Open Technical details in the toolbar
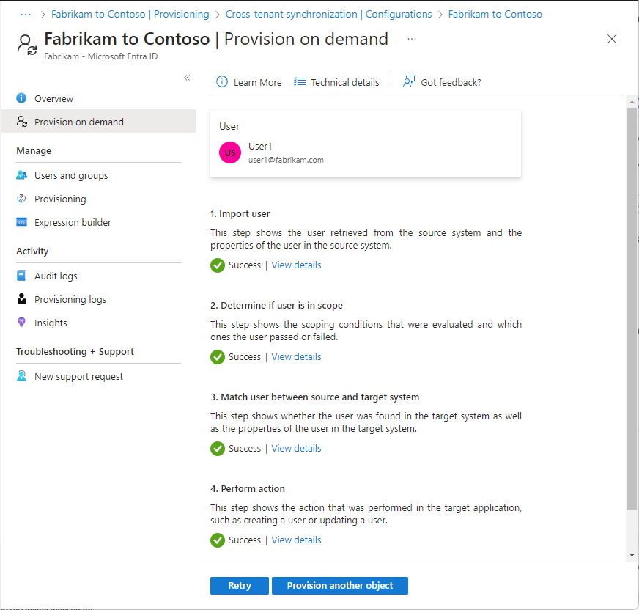Image resolution: width=639 pixels, height=610 pixels. point(337,82)
